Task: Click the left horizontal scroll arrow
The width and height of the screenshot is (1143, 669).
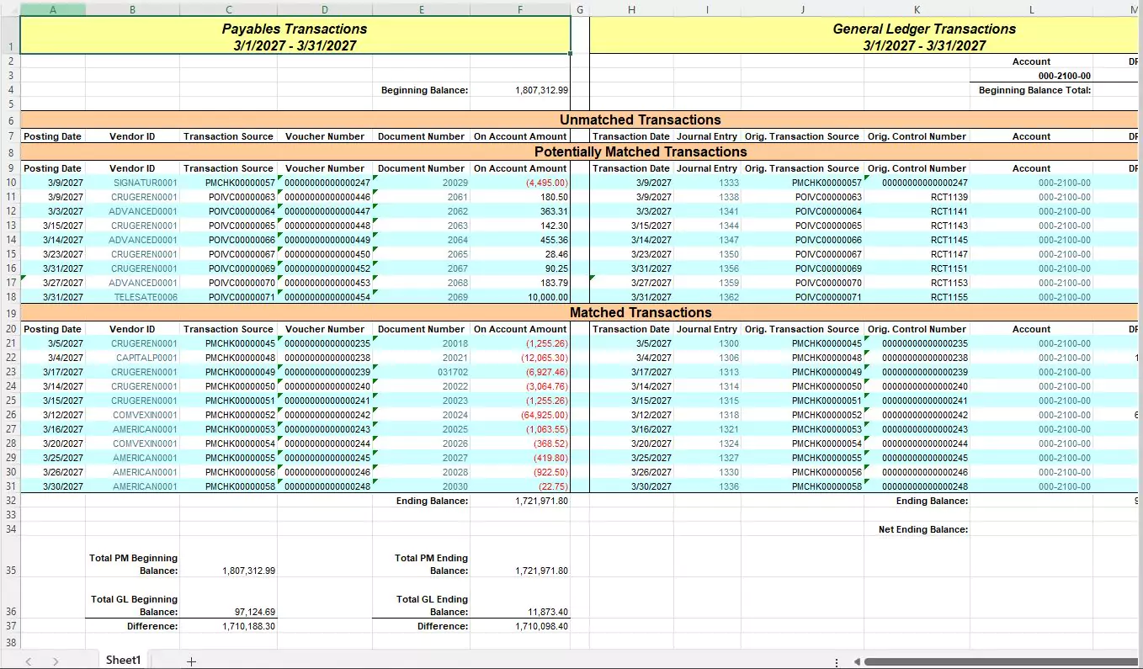Action: coord(858,661)
